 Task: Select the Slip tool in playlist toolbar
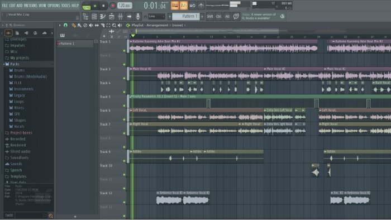pos(97,25)
